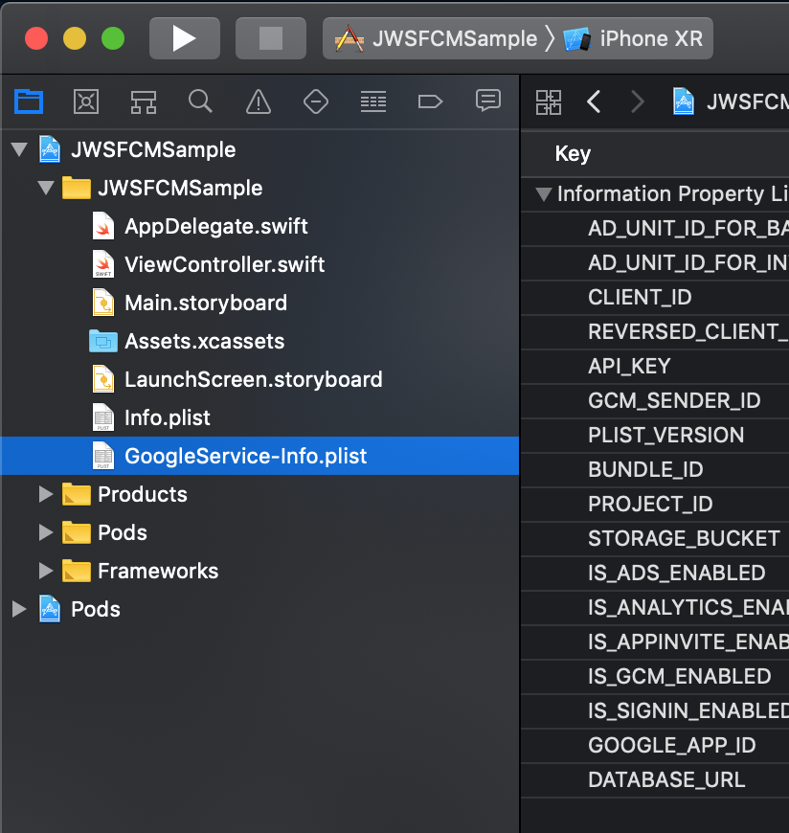Minimize the window with yellow button
This screenshot has width=789, height=833.
pos(75,39)
